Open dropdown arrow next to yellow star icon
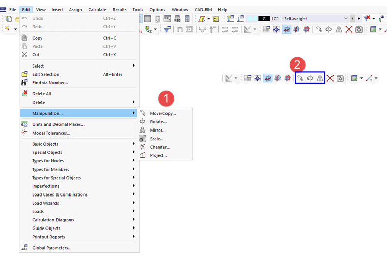 [15, 29]
